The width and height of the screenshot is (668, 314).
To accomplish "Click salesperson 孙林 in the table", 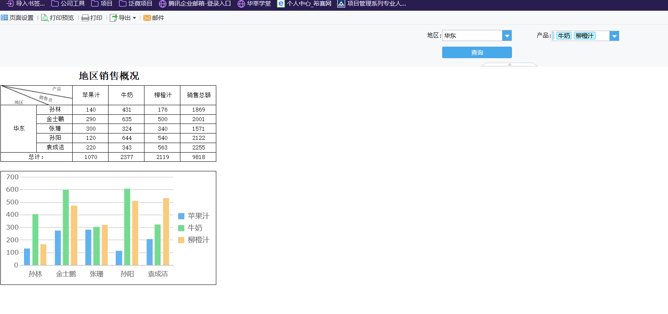I will 55,110.
